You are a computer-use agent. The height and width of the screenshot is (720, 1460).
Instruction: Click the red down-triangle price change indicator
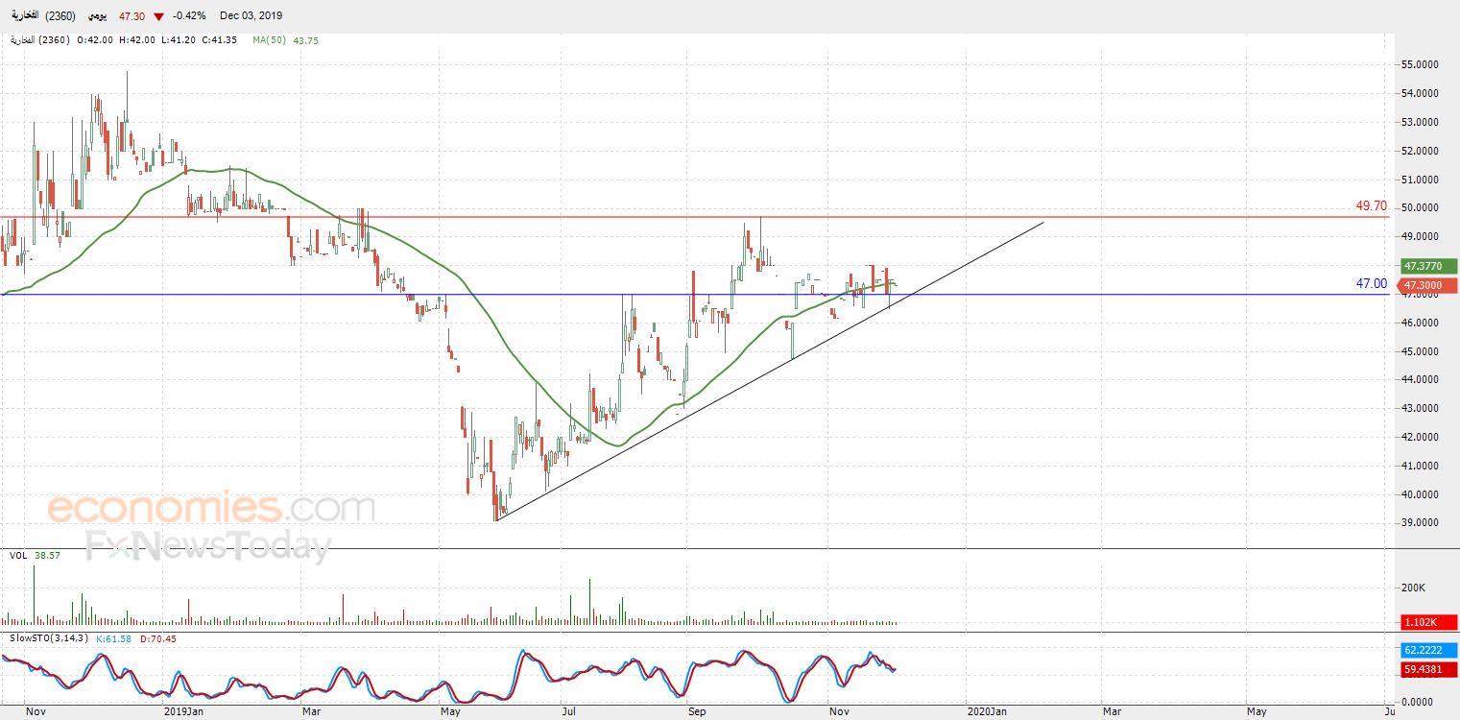tap(158, 16)
